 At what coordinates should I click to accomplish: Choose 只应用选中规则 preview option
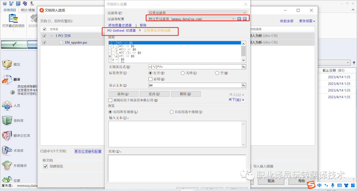click(x=172, y=112)
